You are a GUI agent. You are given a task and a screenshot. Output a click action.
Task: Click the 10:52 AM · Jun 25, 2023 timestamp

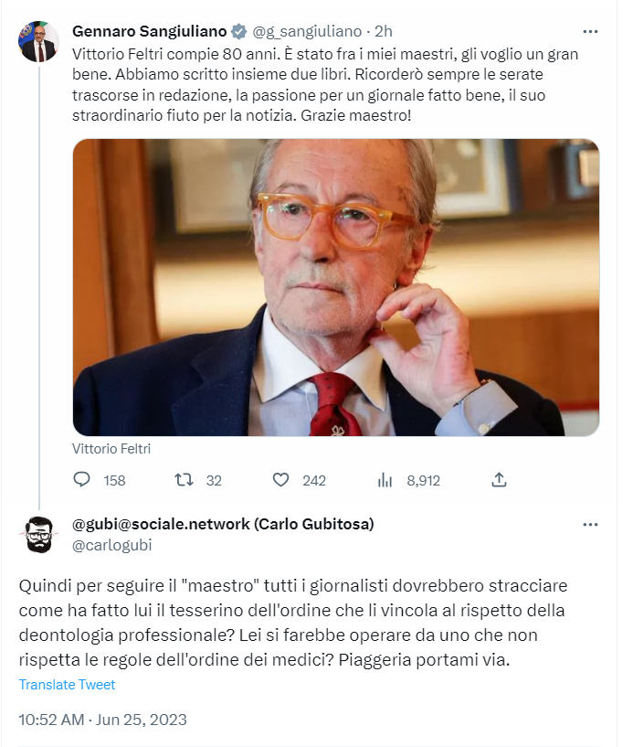click(x=103, y=720)
